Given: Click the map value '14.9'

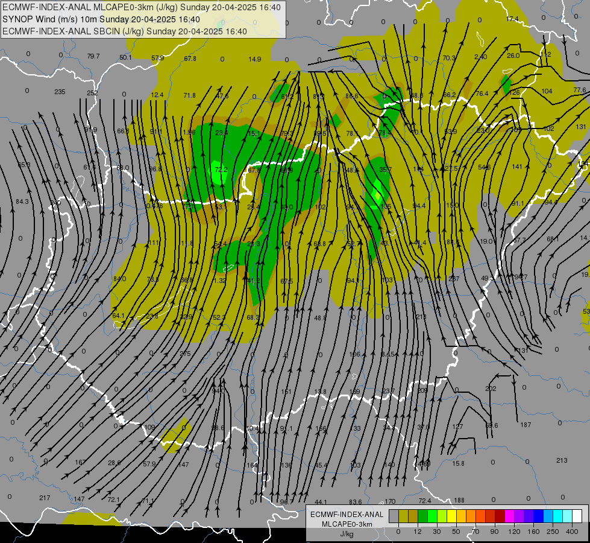Looking at the screenshot, I should 255,59.
